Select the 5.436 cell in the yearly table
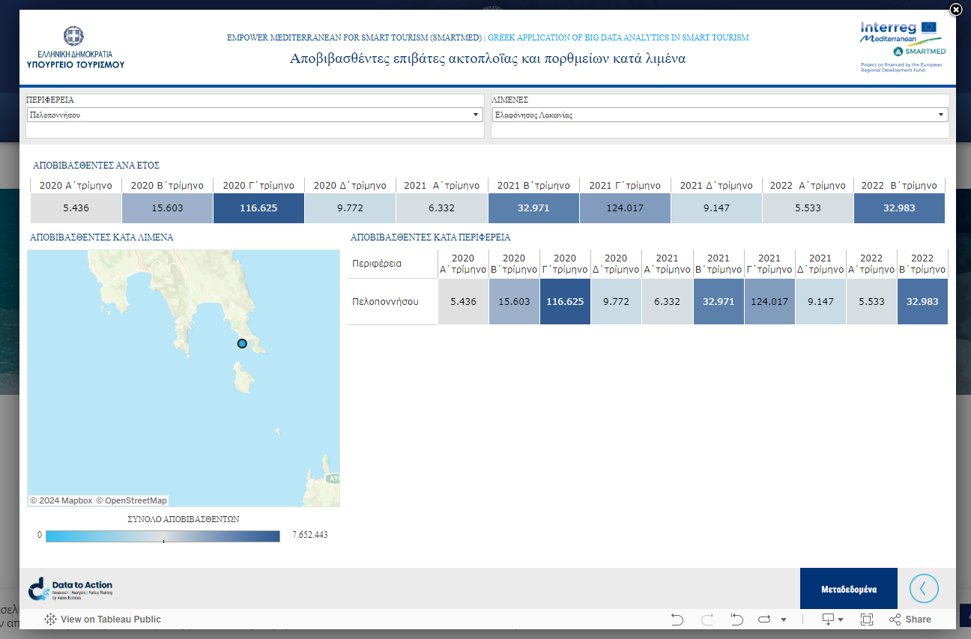Screen dimensions: 971x639 click(x=76, y=208)
